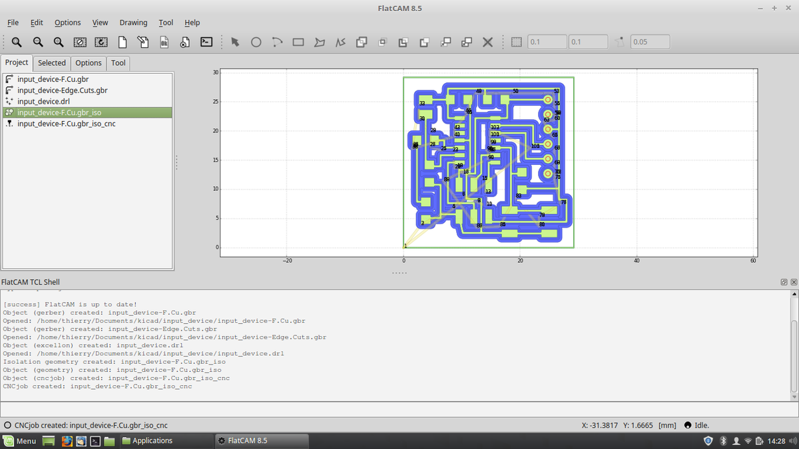Create a new blank geometry object

coord(123,42)
